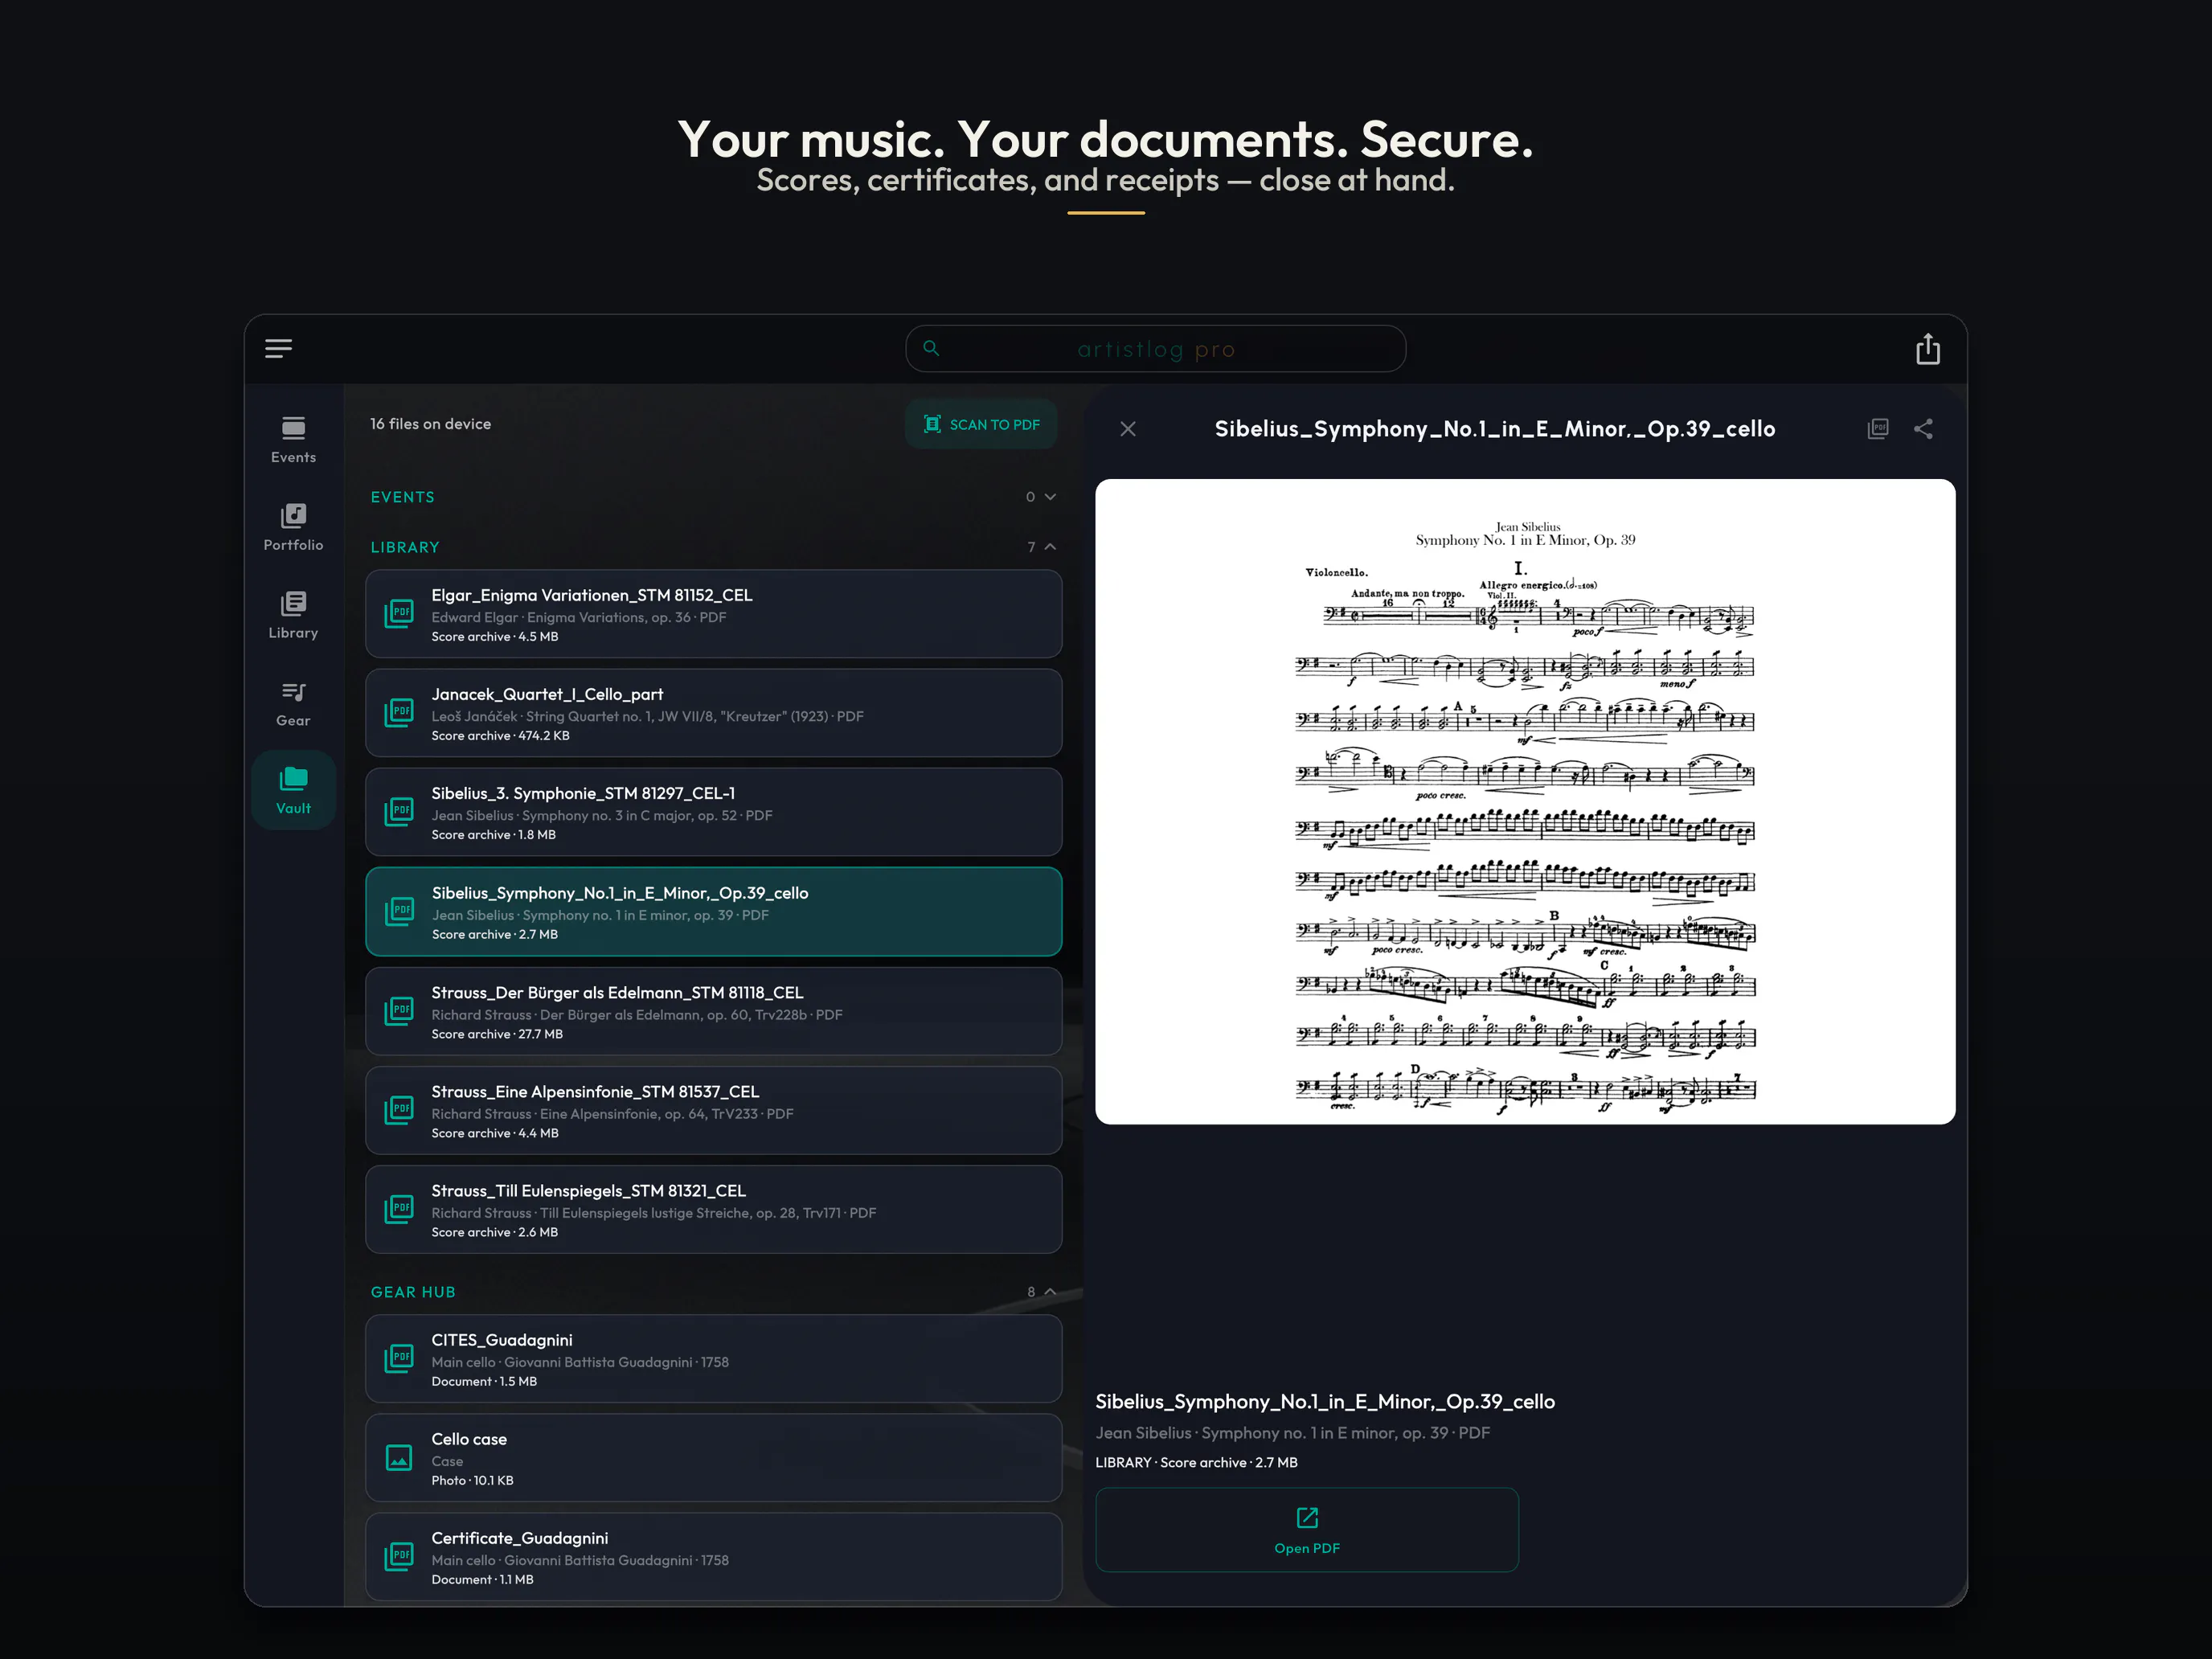Screen dimensions: 2212x1659
Task: Click 'Document · 1.1 MB' text
Action: point(482,1579)
